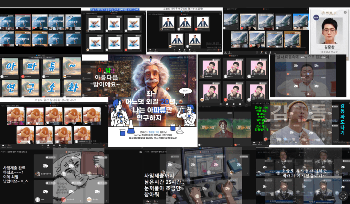Click the sliders icon above the 비장 meme meeting
The height and width of the screenshot is (204, 350).
pyautogui.click(x=140, y=152)
